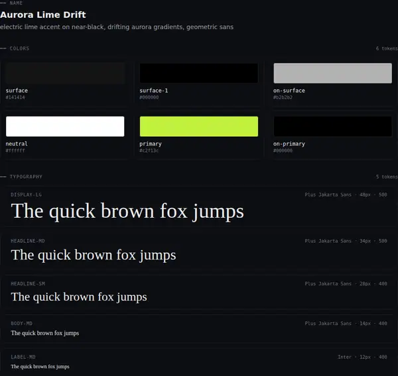The width and height of the screenshot is (398, 376).
Task: Click the on-surface token name
Action: [x=289, y=91]
